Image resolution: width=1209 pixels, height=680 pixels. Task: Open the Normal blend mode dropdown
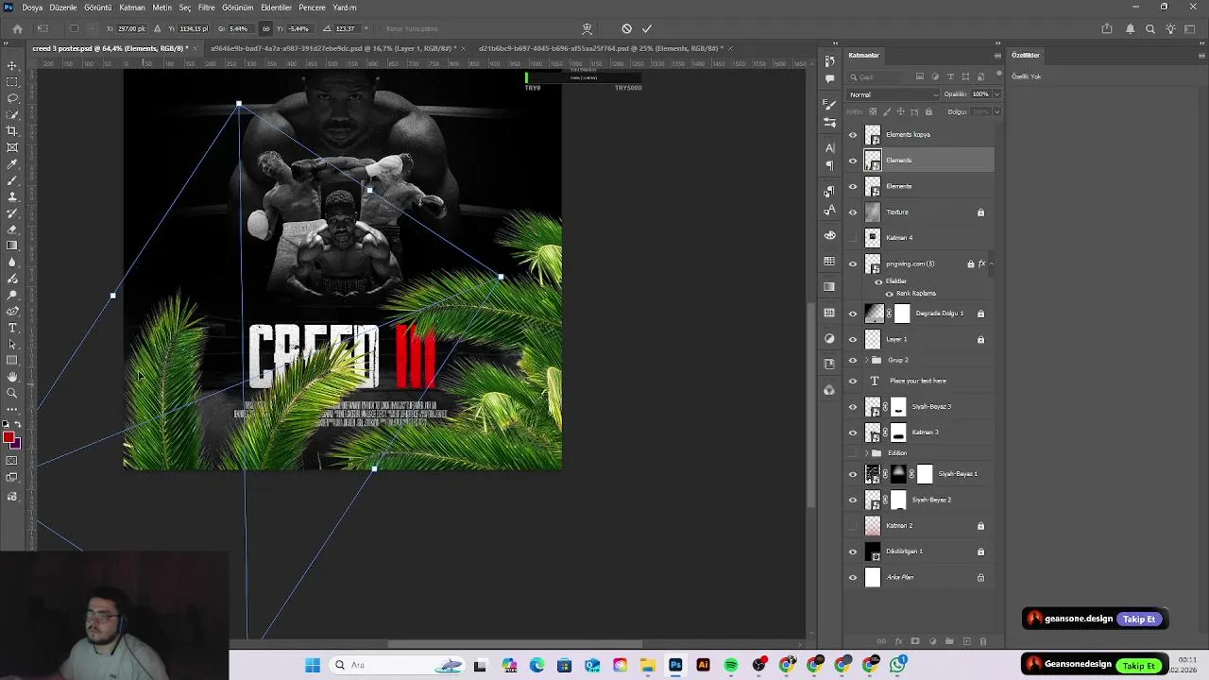click(894, 94)
